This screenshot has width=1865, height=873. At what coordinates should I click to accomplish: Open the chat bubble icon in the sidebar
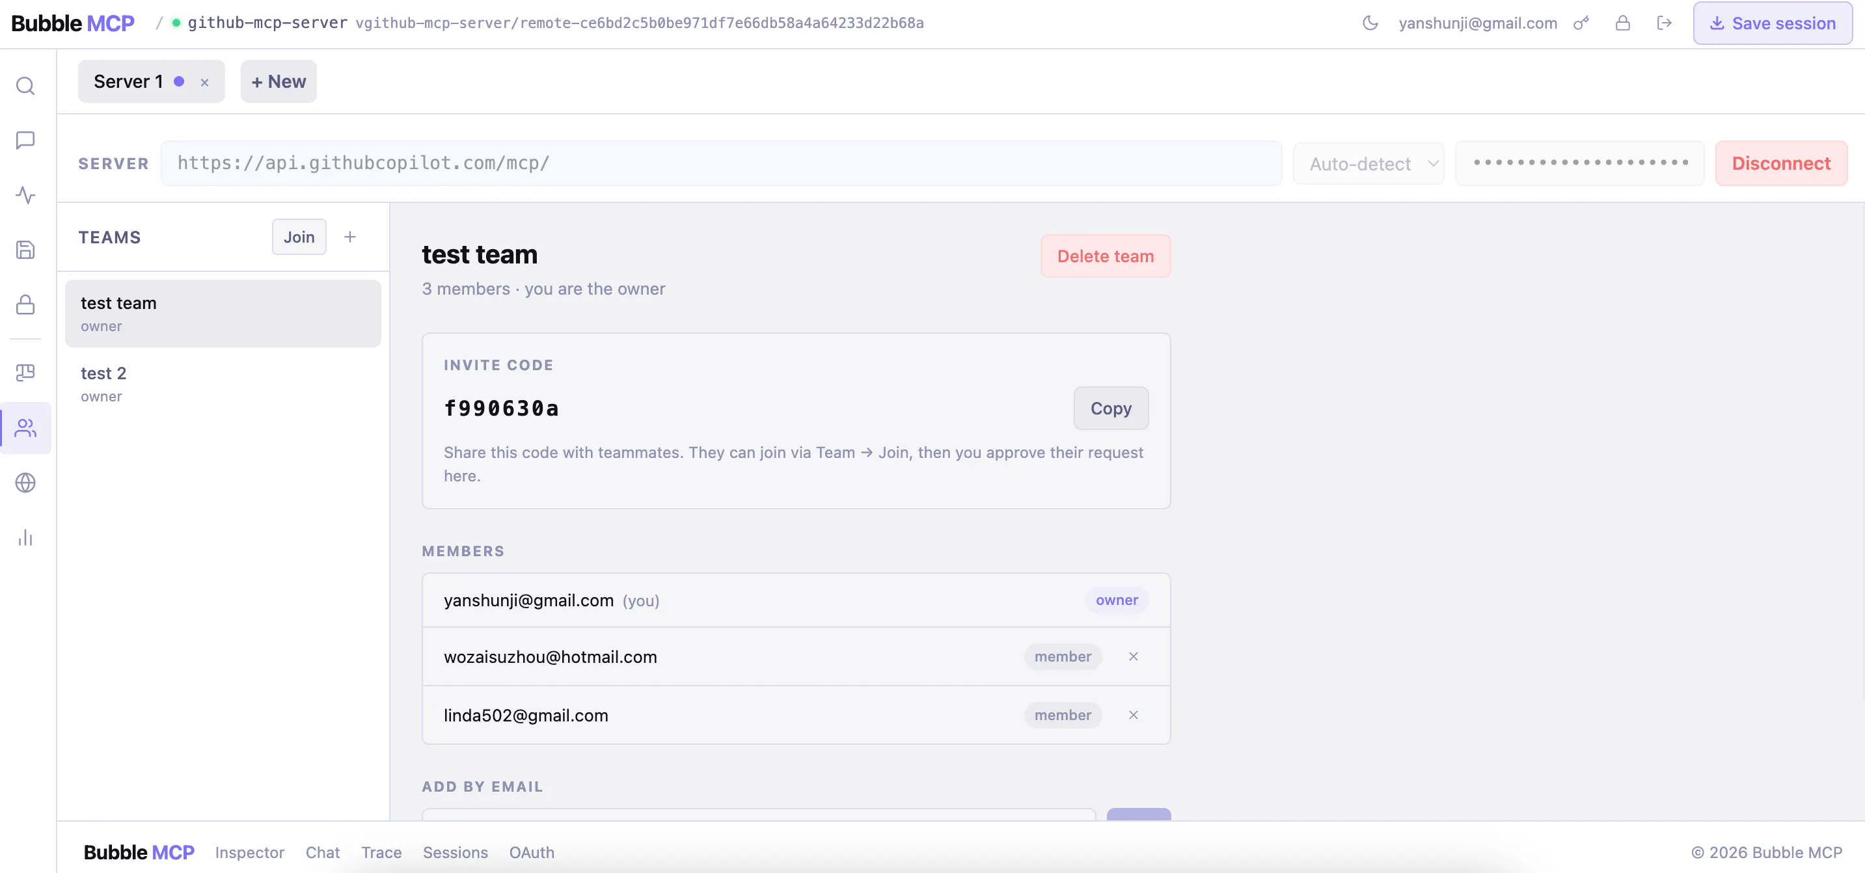[25, 140]
